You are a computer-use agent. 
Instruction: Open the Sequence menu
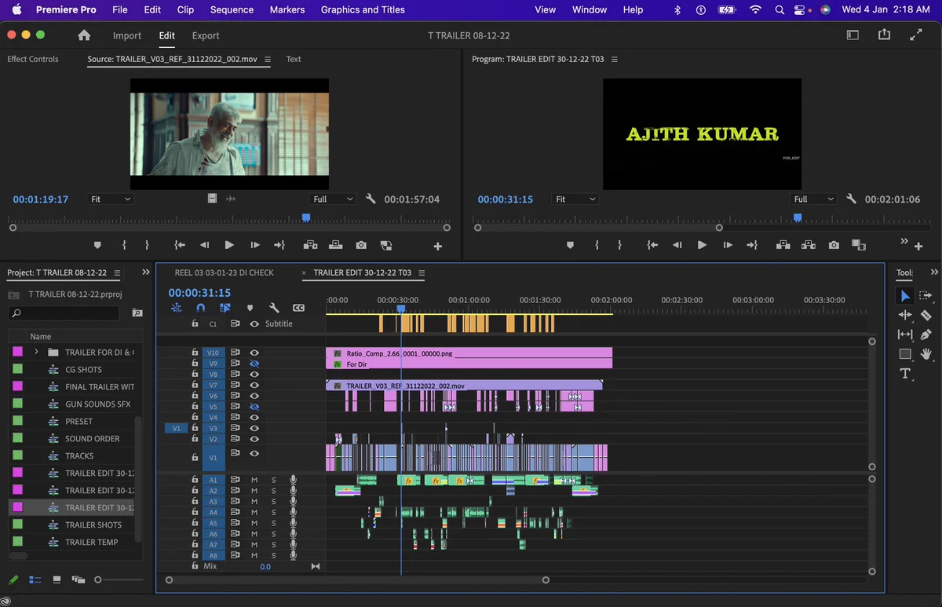[232, 9]
